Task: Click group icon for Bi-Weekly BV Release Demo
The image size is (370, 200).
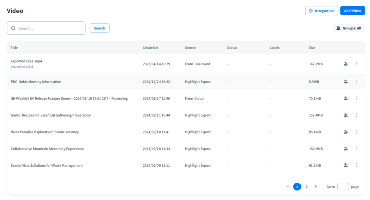Action: tap(346, 98)
